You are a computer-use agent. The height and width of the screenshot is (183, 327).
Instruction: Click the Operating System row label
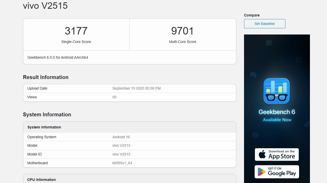tap(42, 137)
